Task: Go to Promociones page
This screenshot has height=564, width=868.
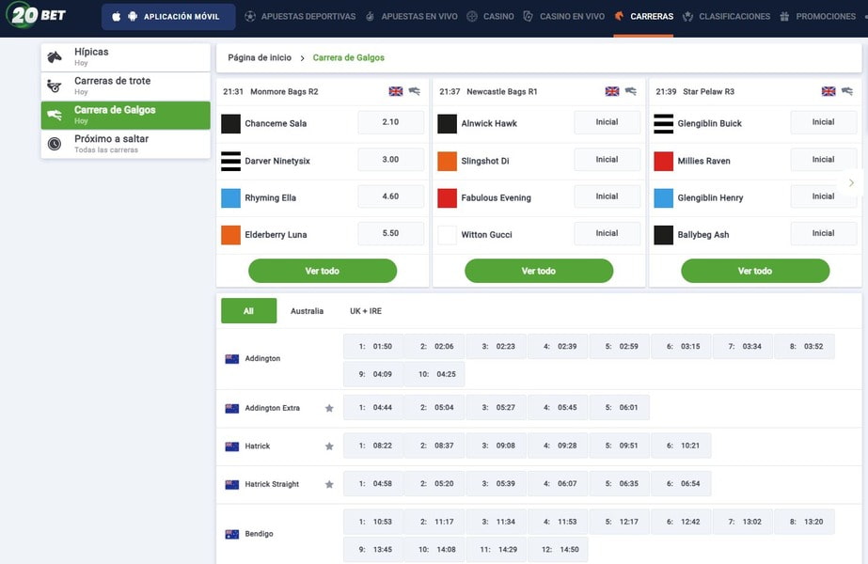Action: (x=817, y=17)
